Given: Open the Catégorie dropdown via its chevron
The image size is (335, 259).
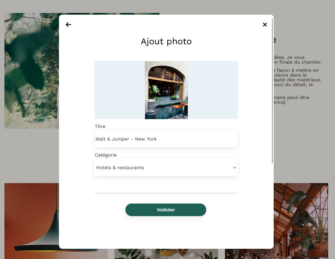Looking at the screenshot, I should pos(234,167).
